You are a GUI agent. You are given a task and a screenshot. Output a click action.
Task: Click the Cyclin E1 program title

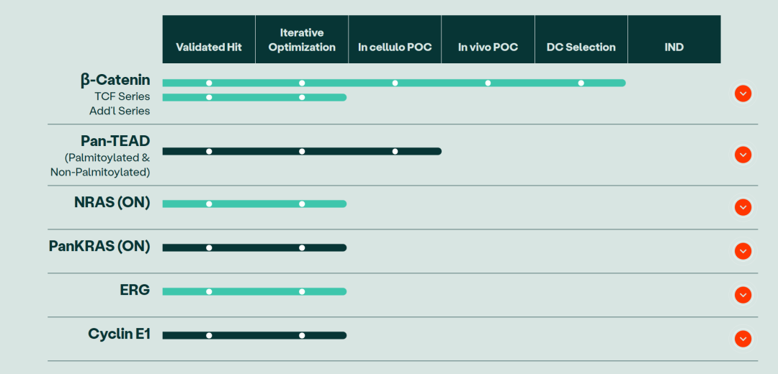tap(119, 334)
